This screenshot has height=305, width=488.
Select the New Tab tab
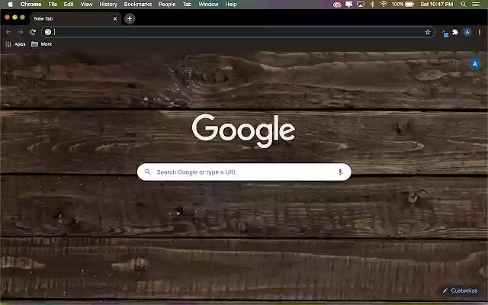[x=75, y=18]
